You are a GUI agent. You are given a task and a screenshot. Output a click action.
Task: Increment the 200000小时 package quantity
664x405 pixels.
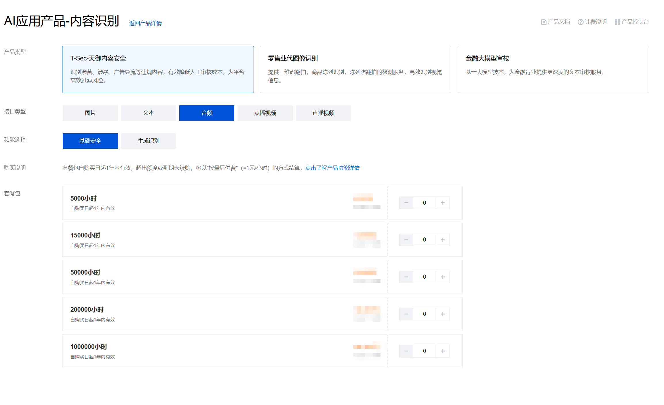pos(443,314)
